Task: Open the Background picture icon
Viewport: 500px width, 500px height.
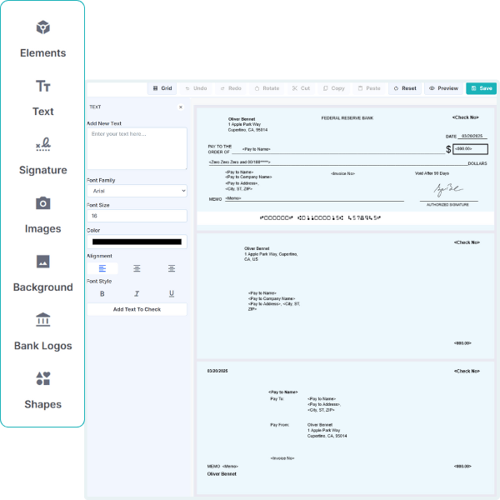Action: (43, 262)
